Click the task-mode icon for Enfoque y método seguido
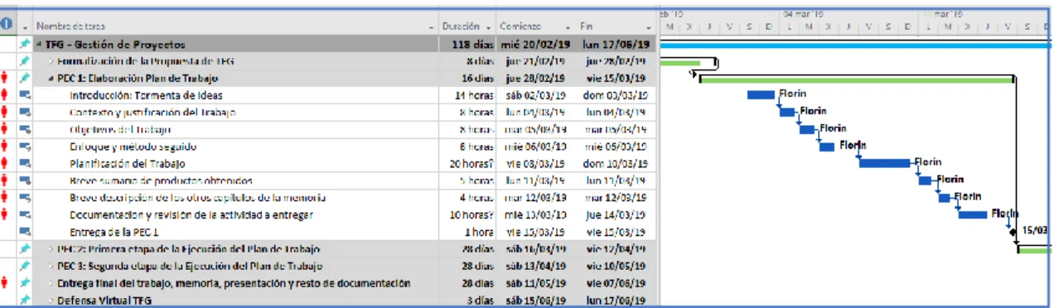The height and width of the screenshot is (308, 1054). (x=25, y=147)
